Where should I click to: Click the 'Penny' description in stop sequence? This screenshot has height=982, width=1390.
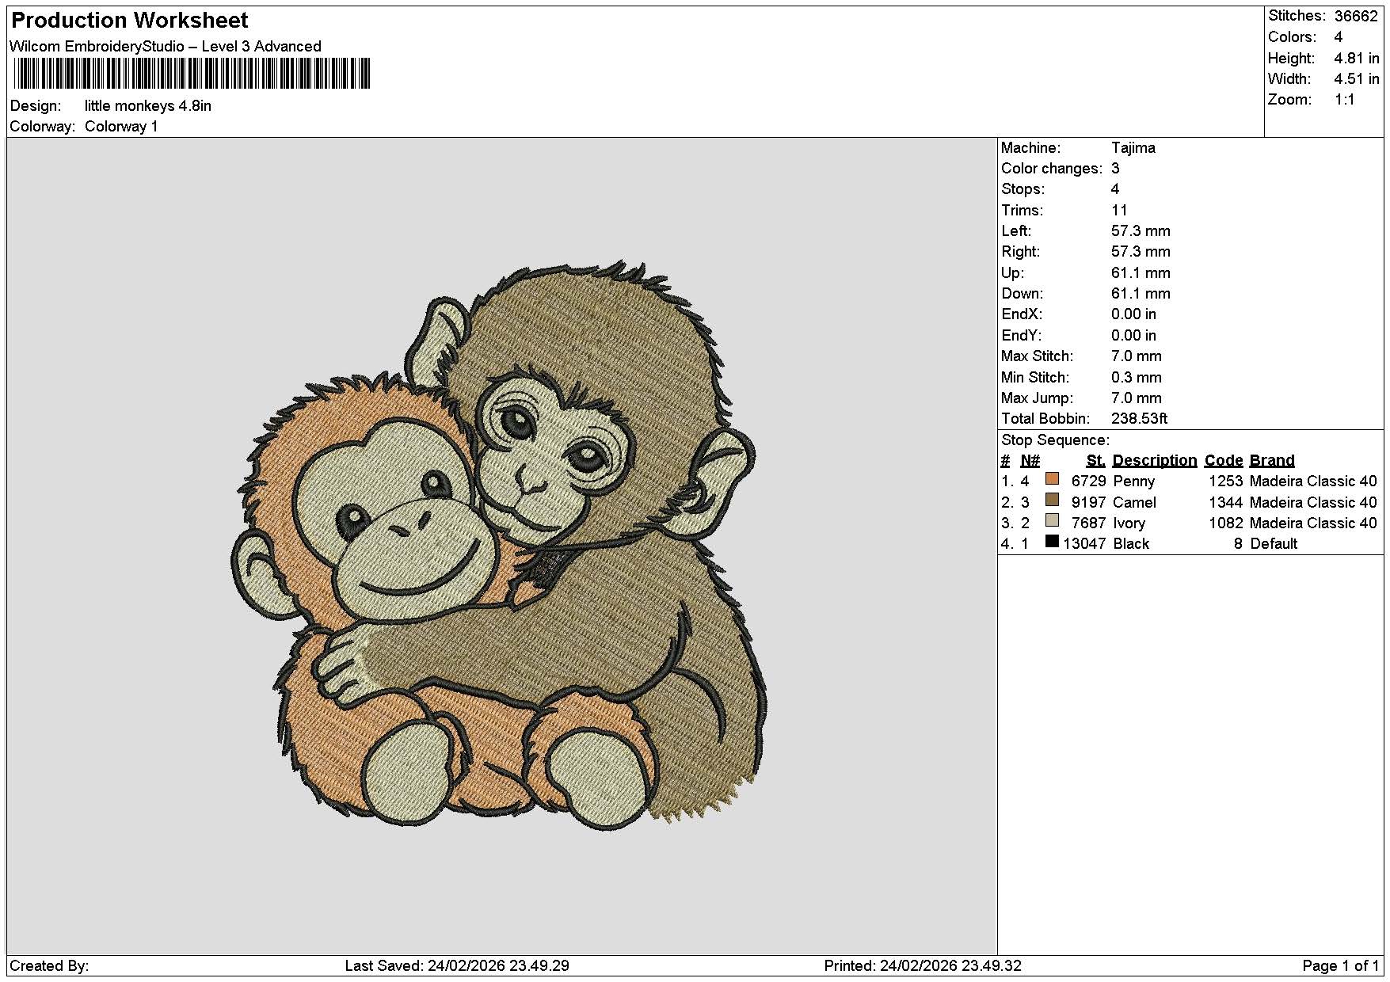(x=1133, y=481)
